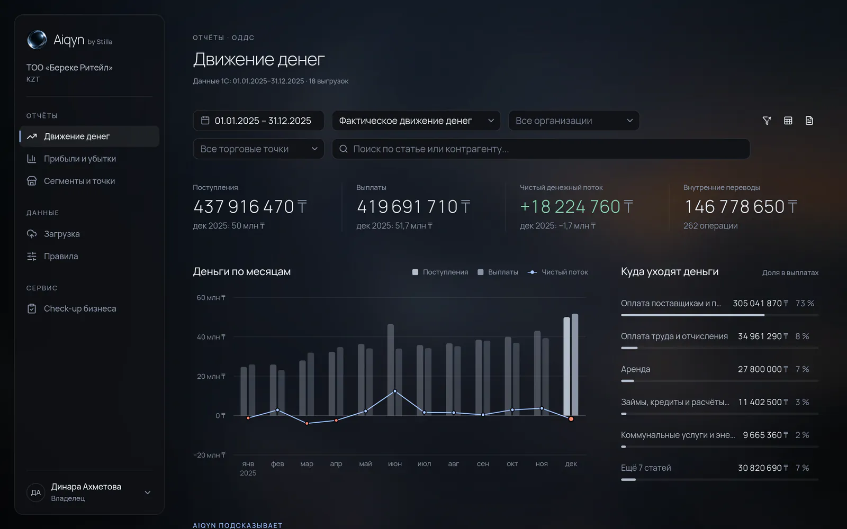The image size is (847, 529).
Task: Open the Все торговые точки dropdown
Action: (x=258, y=149)
